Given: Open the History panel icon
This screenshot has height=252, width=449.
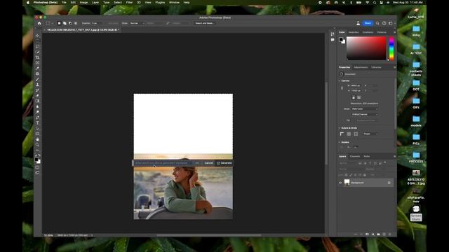Looking at the screenshot, I should point(333,34).
